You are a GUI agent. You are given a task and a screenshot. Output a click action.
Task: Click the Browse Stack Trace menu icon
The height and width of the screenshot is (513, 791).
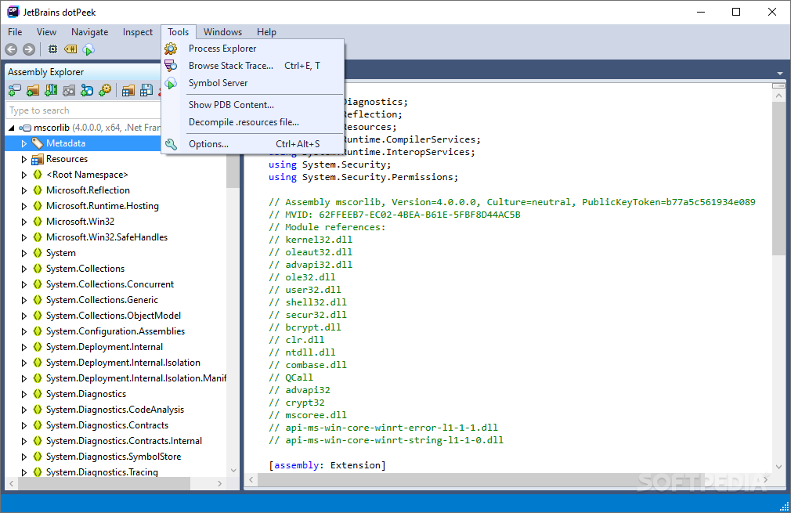tap(171, 66)
